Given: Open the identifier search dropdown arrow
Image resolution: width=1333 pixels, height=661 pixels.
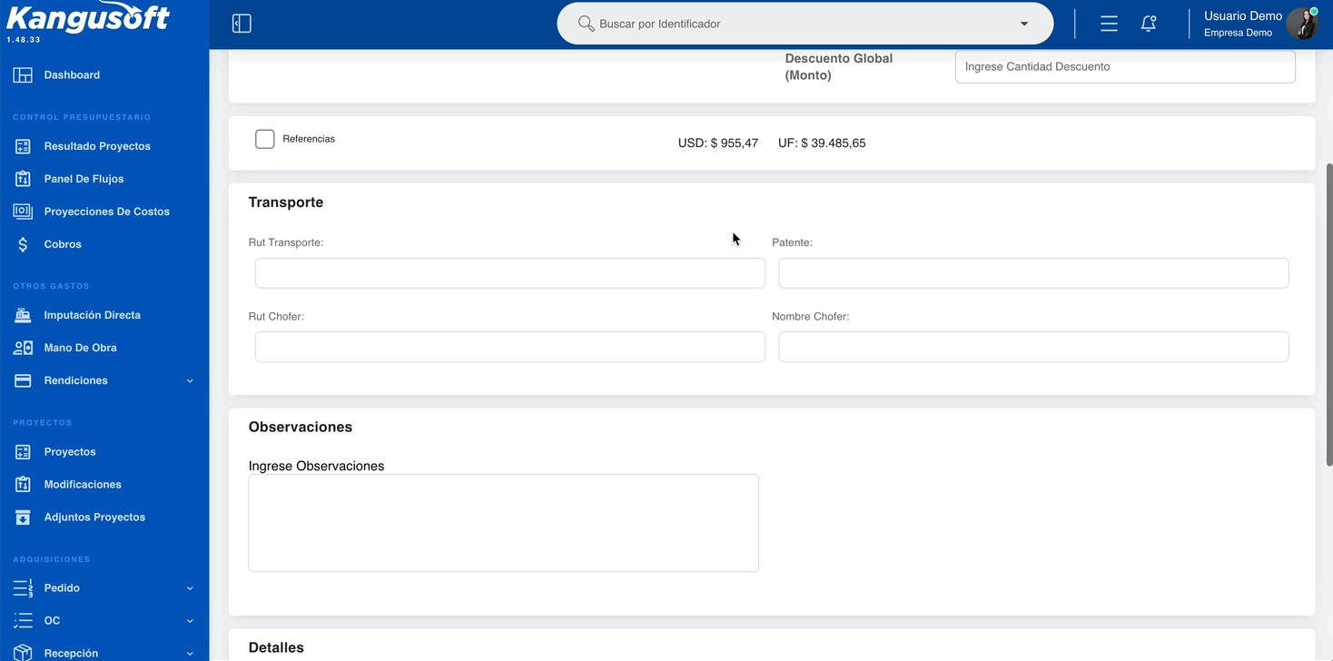Looking at the screenshot, I should (x=1024, y=24).
